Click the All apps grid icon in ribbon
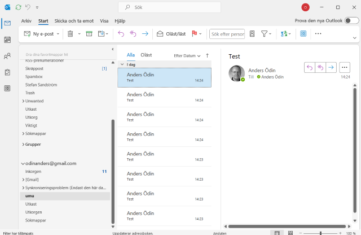The image size is (361, 235). click(x=303, y=34)
